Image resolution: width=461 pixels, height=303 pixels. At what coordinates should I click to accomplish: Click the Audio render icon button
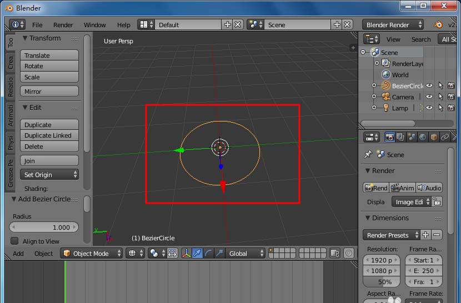click(429, 188)
